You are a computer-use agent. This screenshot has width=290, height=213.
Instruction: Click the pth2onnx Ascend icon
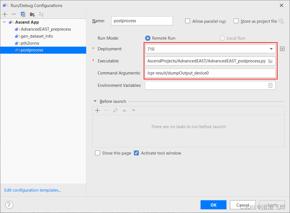pyautogui.click(x=18, y=43)
